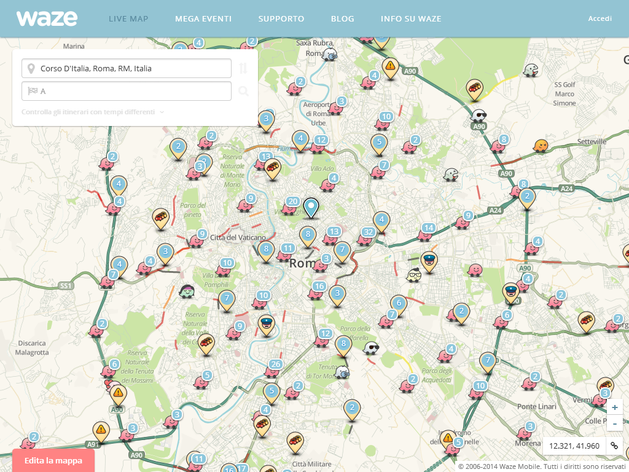This screenshot has height=472, width=629.
Task: Open the Wazer cluster labeled 20
Action: 291,206
